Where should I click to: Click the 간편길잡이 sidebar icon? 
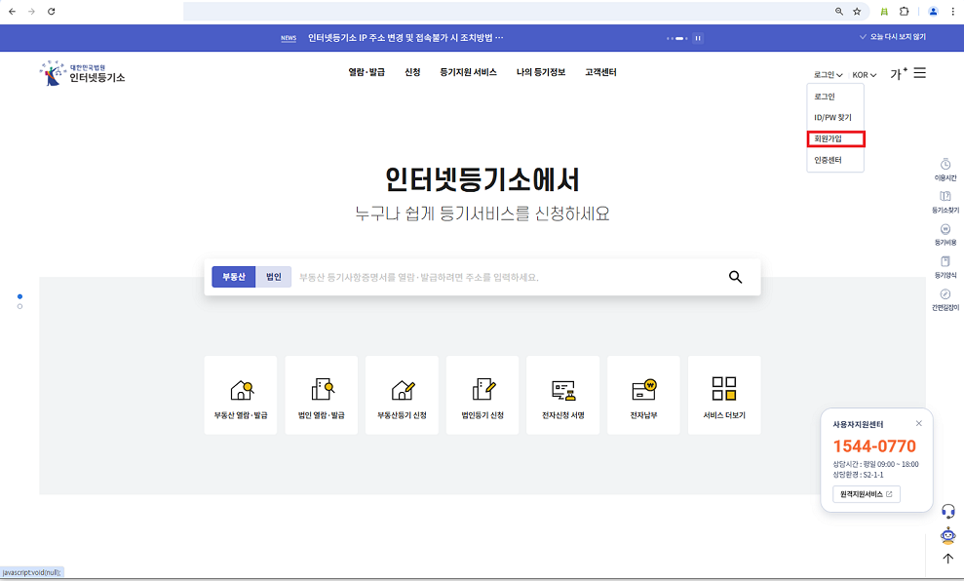click(x=945, y=299)
